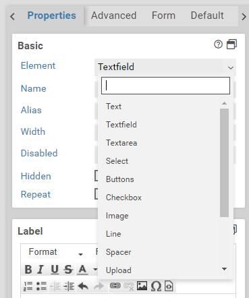Viewport: 249px width, 298px height.
Task: Expand the text color arrow menu
Action: click(95, 269)
